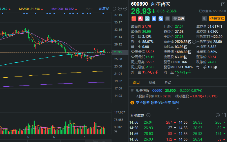The height and width of the screenshot is (142, 227).
Task: Toggle the 前复权 adjustment mode
Action: (x=104, y=9)
